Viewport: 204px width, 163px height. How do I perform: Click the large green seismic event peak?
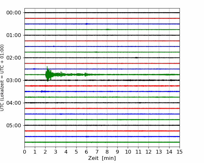(48, 74)
